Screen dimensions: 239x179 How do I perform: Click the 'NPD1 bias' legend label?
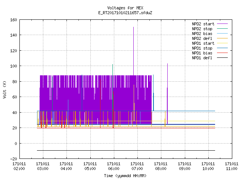(x=202, y=53)
